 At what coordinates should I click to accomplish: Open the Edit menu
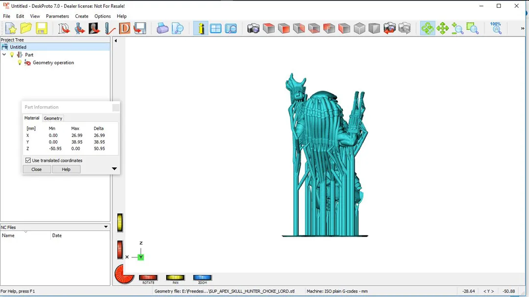click(x=20, y=16)
